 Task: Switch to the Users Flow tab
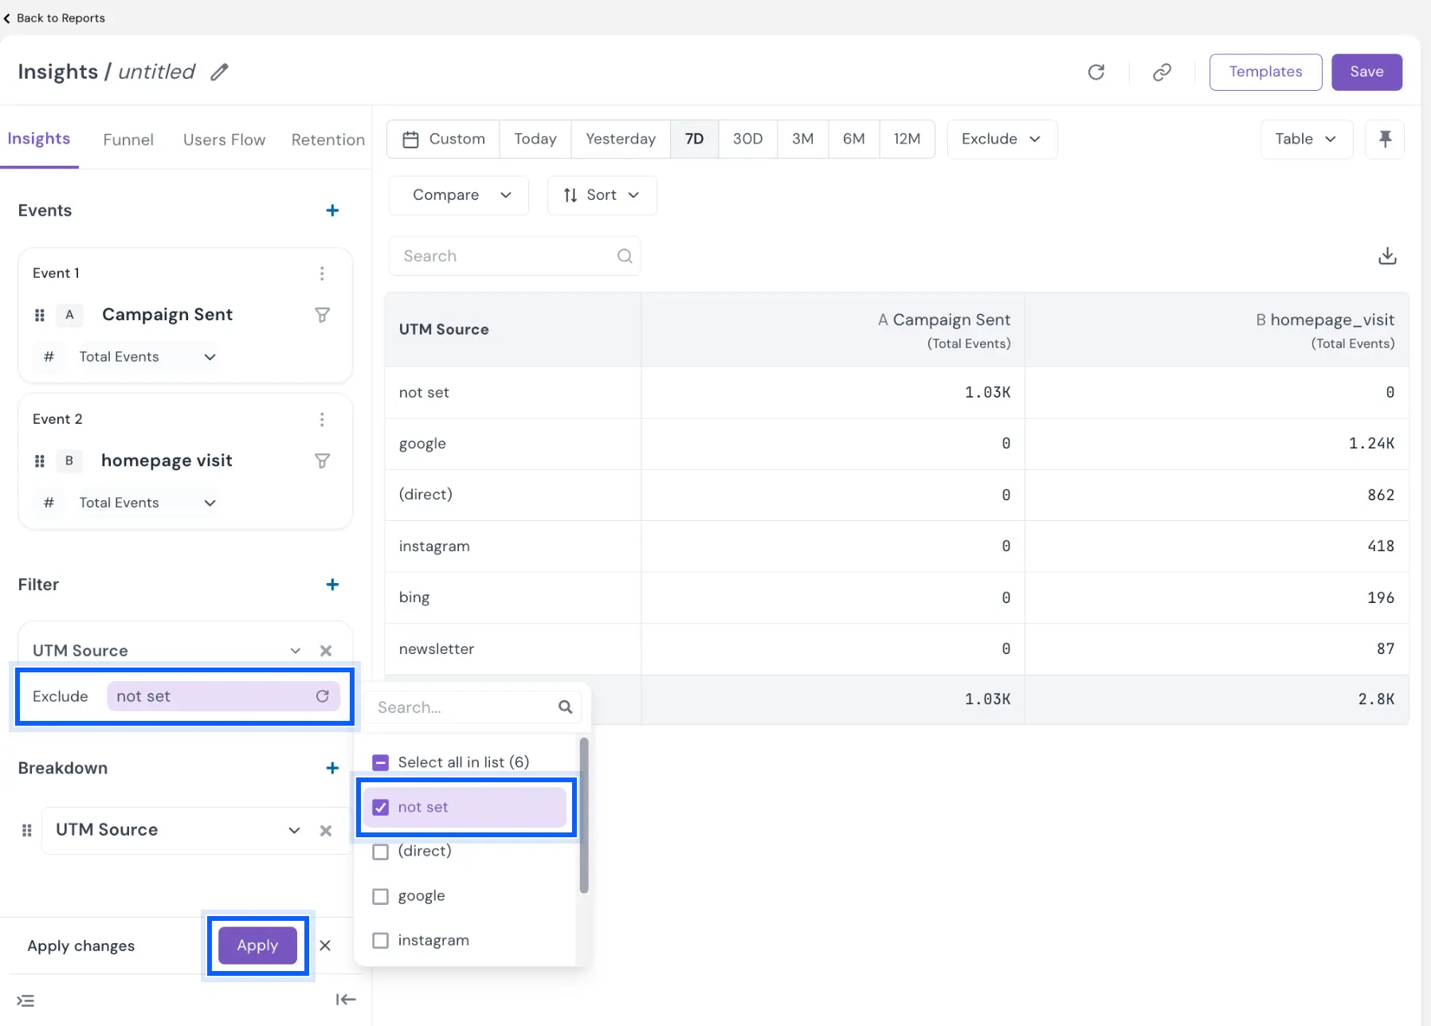(224, 139)
